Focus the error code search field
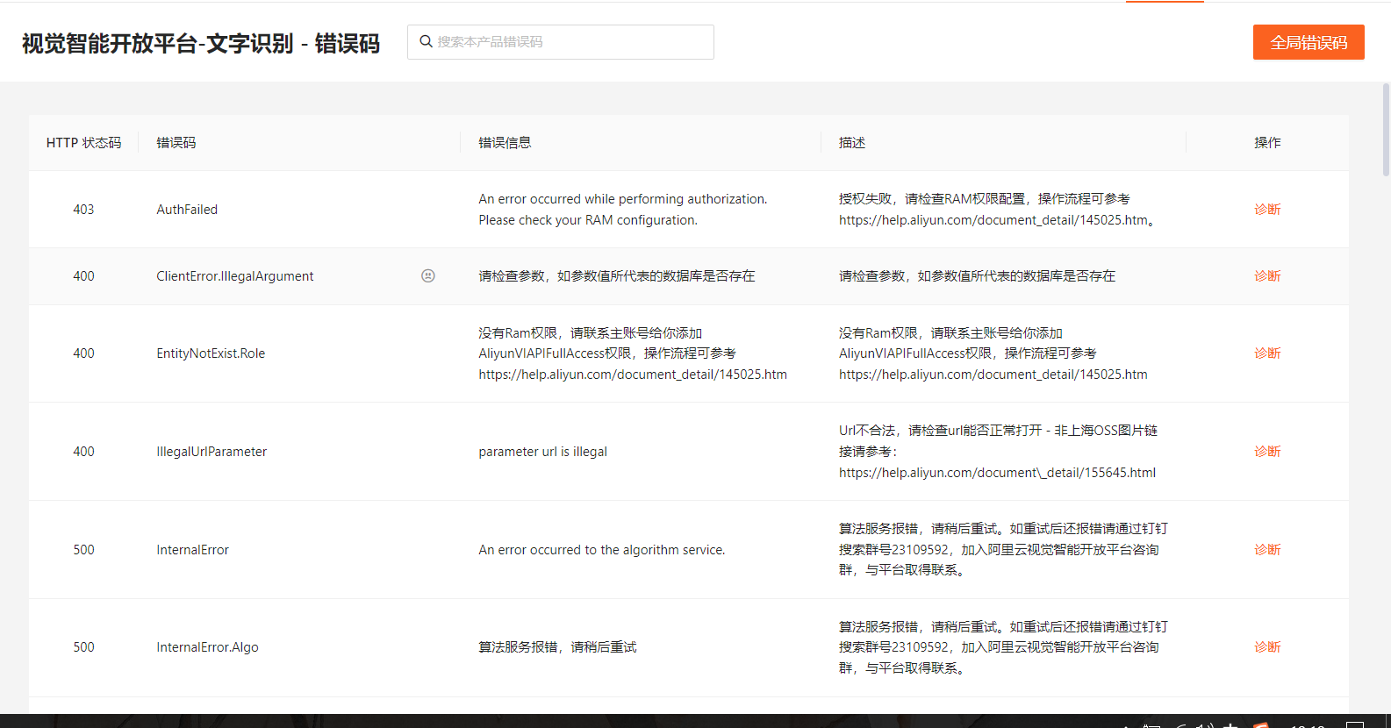The height and width of the screenshot is (728, 1391). (560, 42)
